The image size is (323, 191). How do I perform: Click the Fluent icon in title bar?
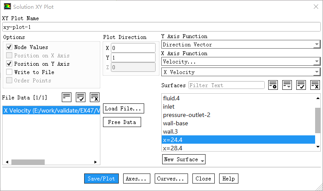tap(7, 7)
